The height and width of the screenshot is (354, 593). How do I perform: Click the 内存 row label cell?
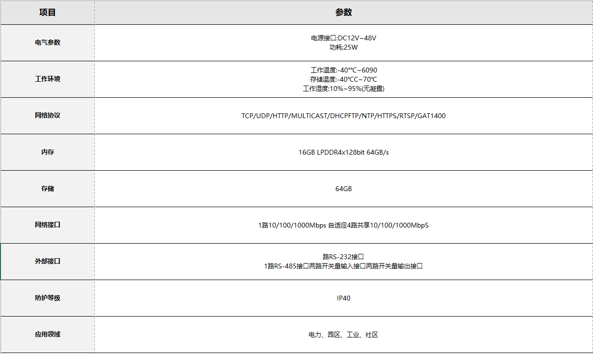click(48, 152)
